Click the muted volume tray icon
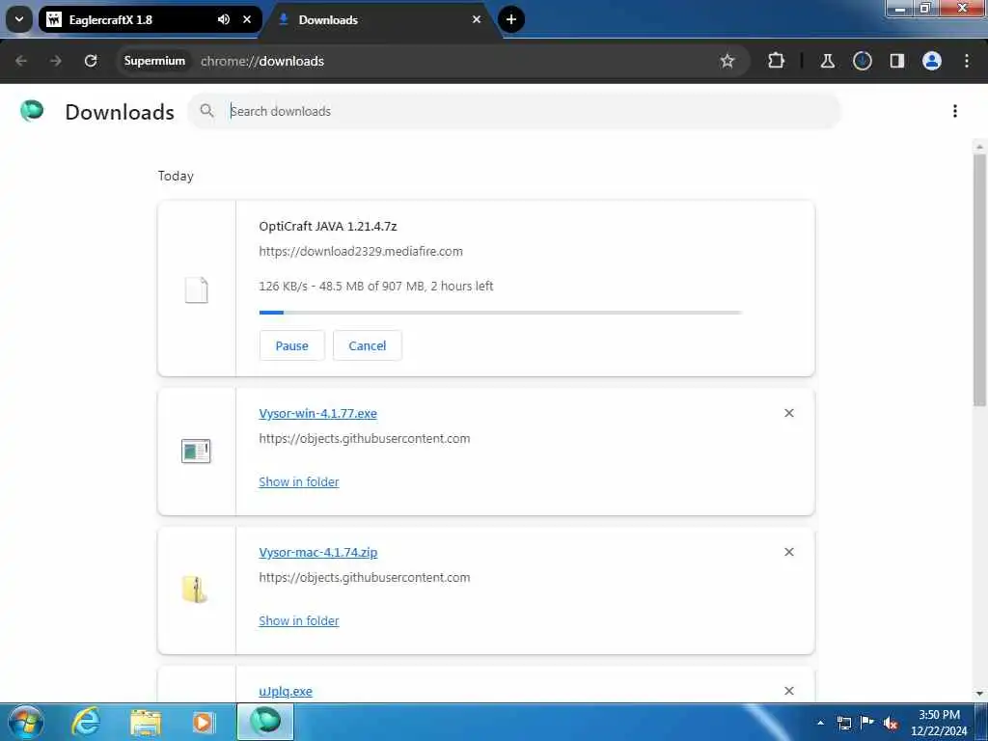This screenshot has height=741, width=988. point(891,724)
